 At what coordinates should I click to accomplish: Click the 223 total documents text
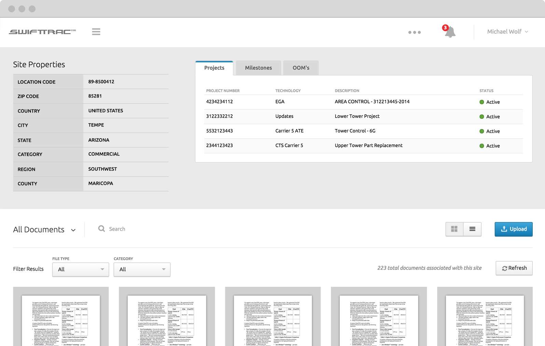point(429,268)
